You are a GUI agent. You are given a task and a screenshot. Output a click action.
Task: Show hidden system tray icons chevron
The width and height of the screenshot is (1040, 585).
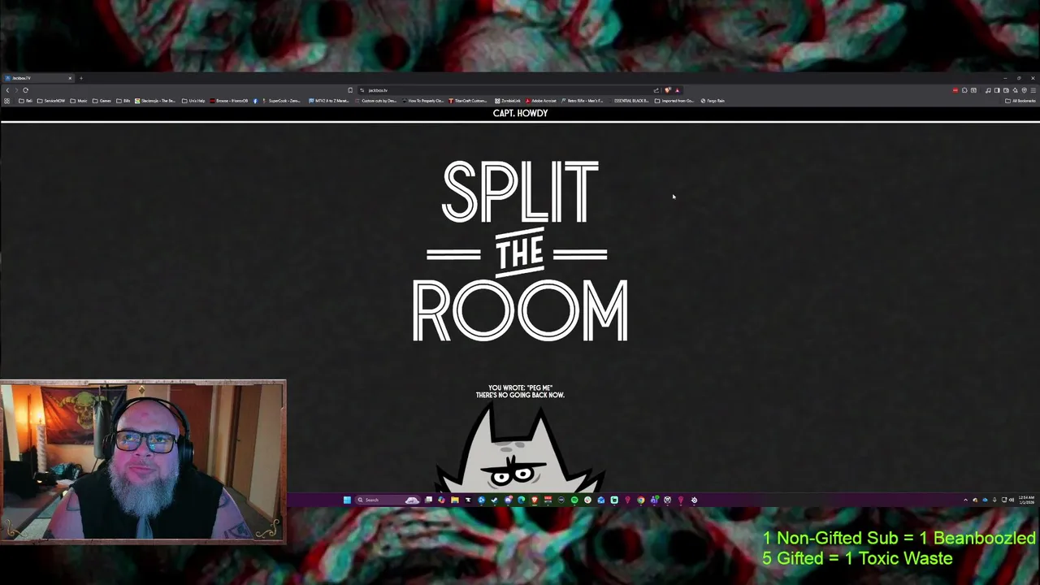coord(966,500)
